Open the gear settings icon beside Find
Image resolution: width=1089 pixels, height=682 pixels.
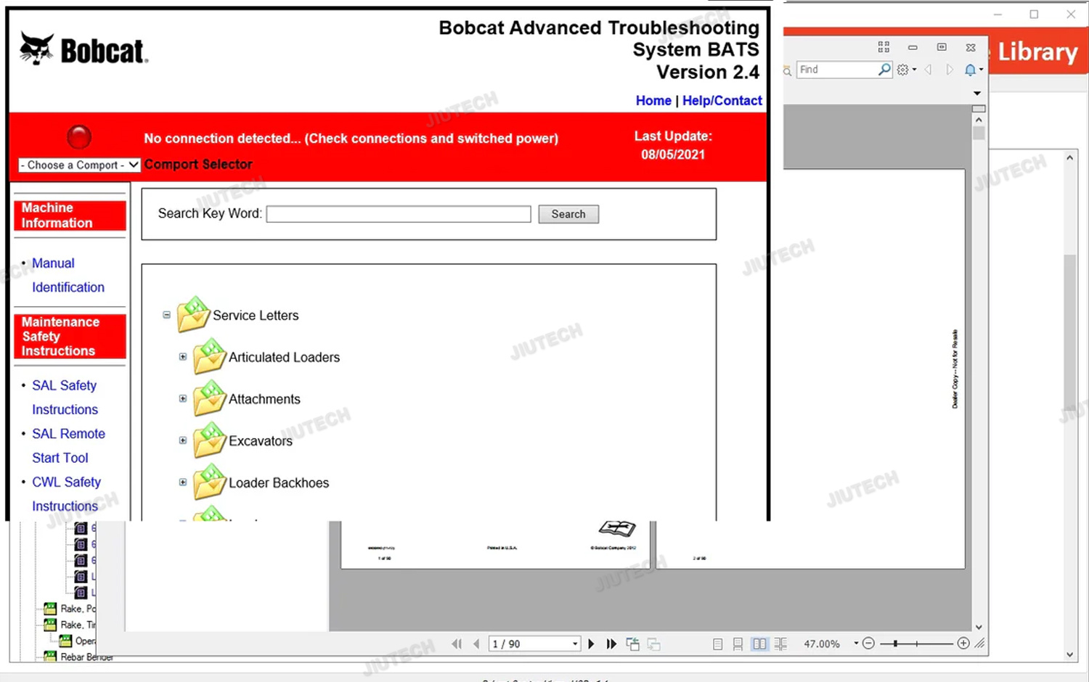(x=903, y=70)
